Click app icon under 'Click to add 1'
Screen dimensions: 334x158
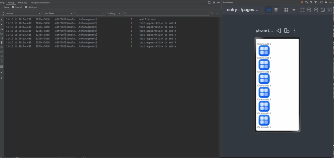point(264,64)
